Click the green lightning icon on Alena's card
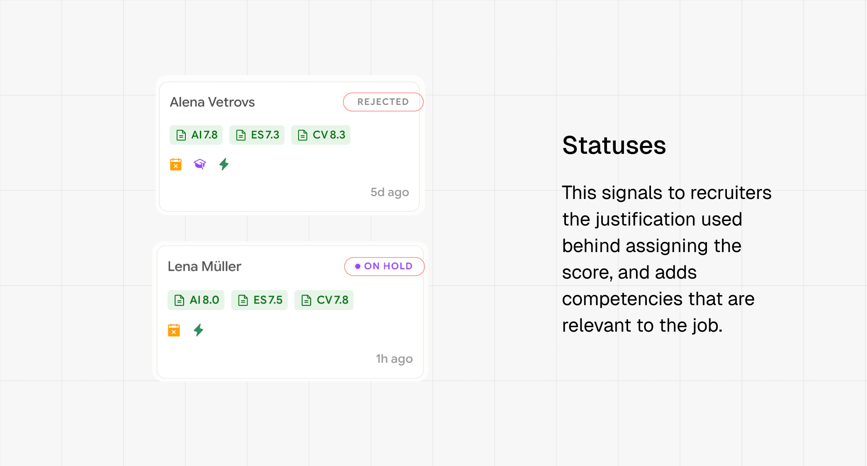 point(224,164)
